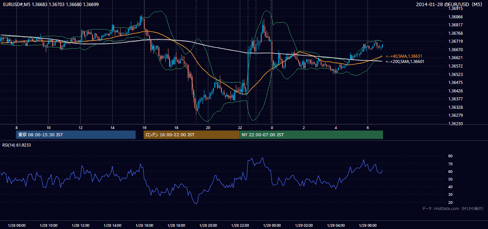Click price axis value 1.36866
The image size is (488, 229).
click(456, 17)
